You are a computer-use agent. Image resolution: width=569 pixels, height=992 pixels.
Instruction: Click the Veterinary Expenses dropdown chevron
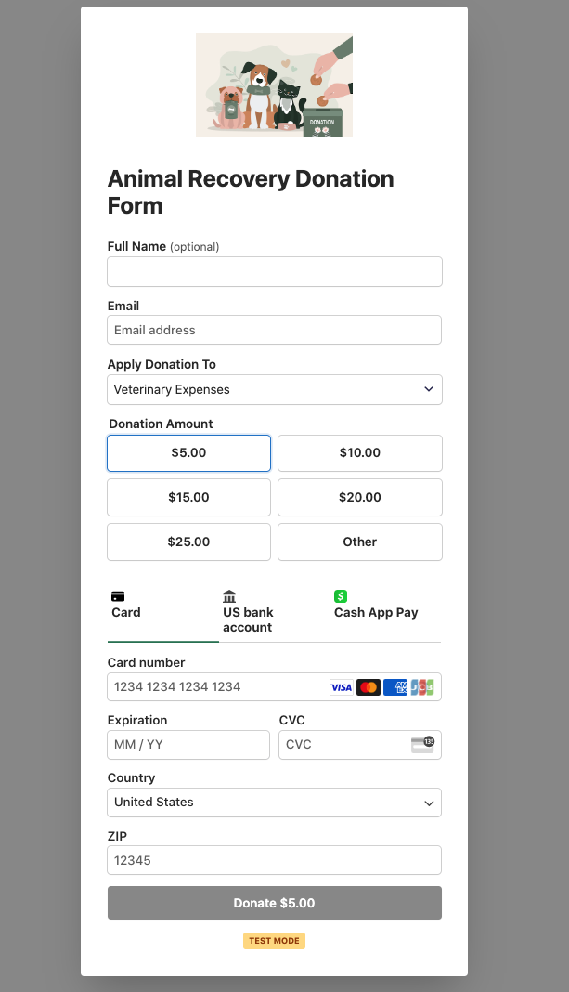coord(429,389)
